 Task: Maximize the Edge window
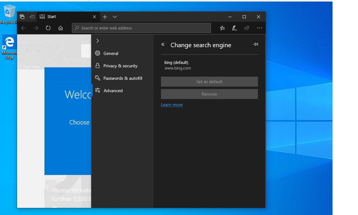tap(244, 17)
